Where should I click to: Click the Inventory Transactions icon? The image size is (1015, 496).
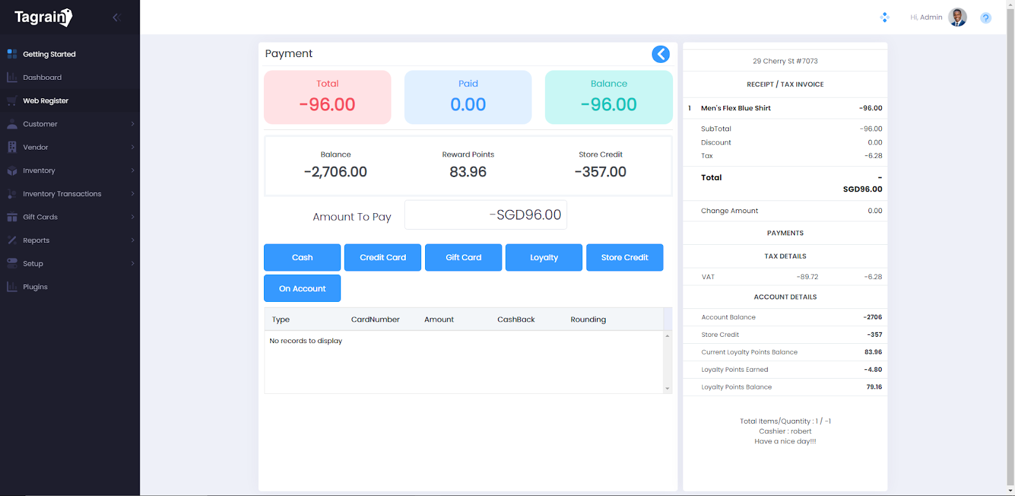12,193
